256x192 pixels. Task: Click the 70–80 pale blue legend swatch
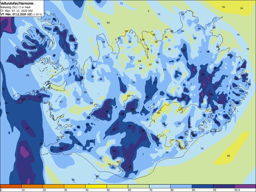click(160, 186)
